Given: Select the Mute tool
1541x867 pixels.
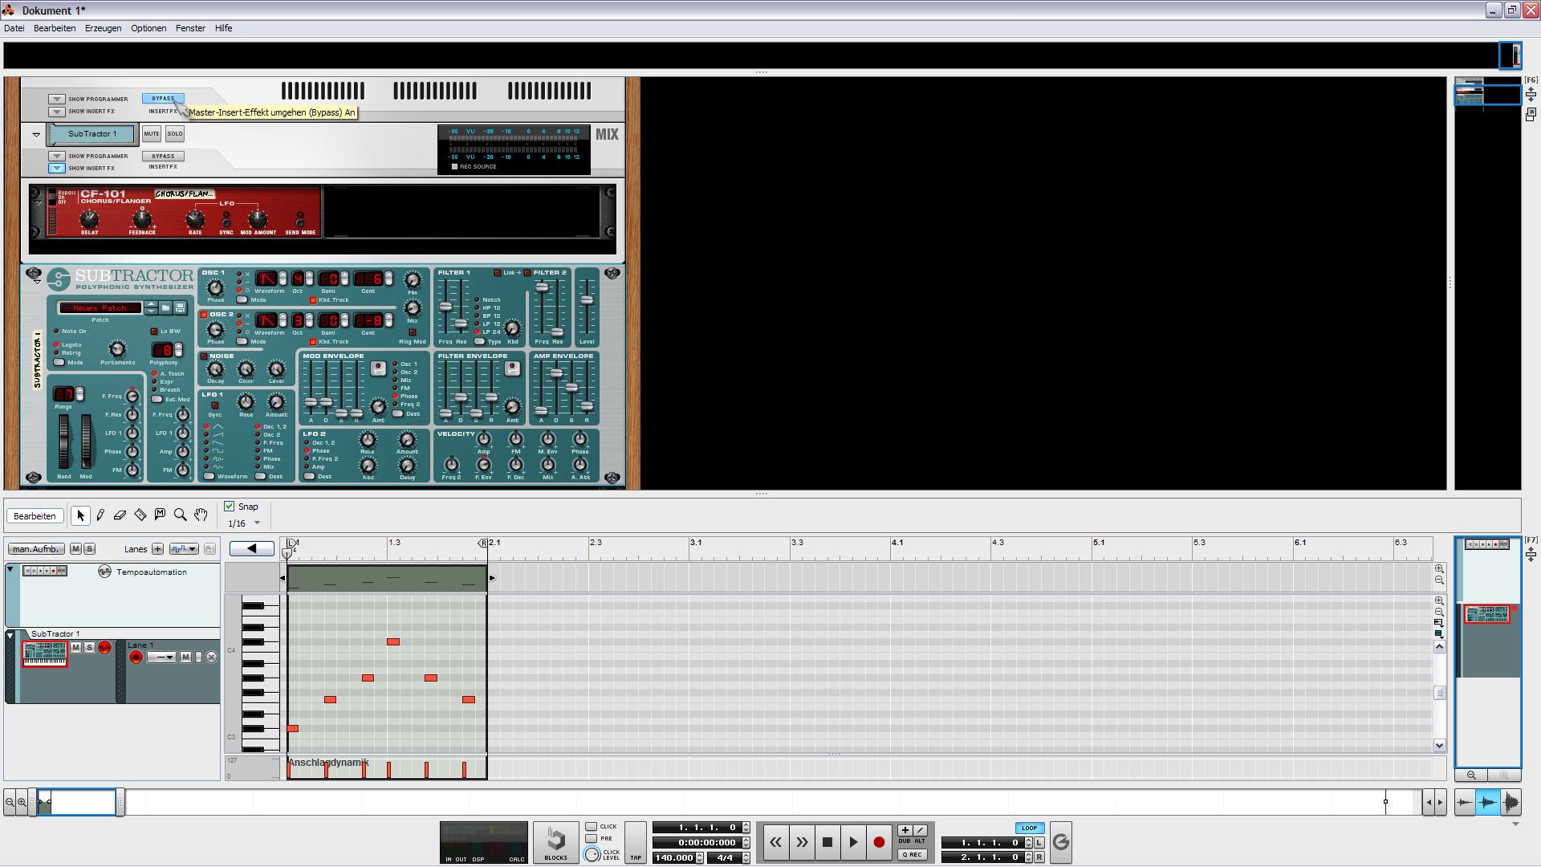Looking at the screenshot, I should [x=160, y=515].
